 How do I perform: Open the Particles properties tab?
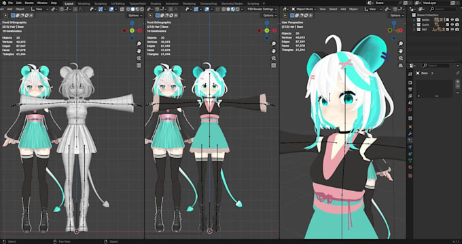click(x=410, y=140)
